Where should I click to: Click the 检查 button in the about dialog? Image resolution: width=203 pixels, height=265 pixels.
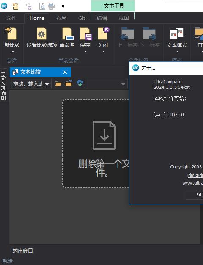point(195,195)
